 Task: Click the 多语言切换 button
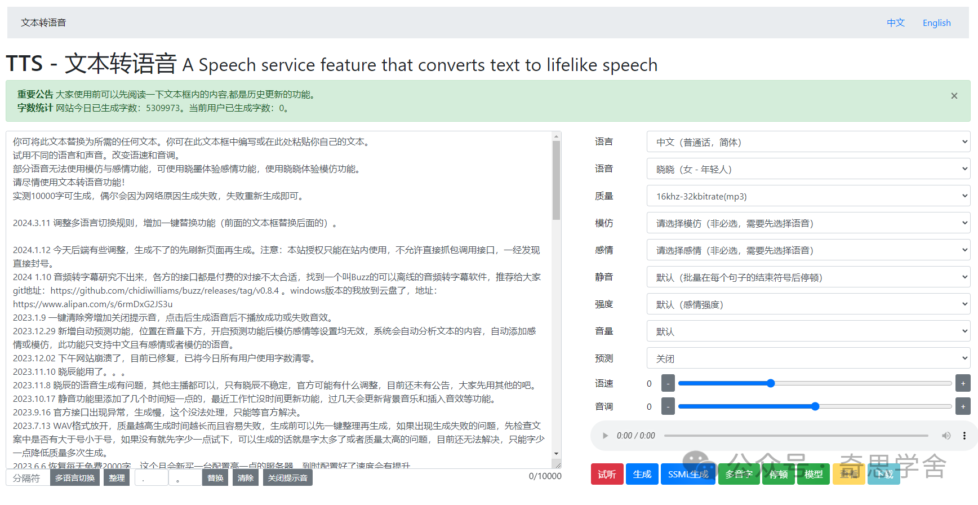(x=75, y=477)
